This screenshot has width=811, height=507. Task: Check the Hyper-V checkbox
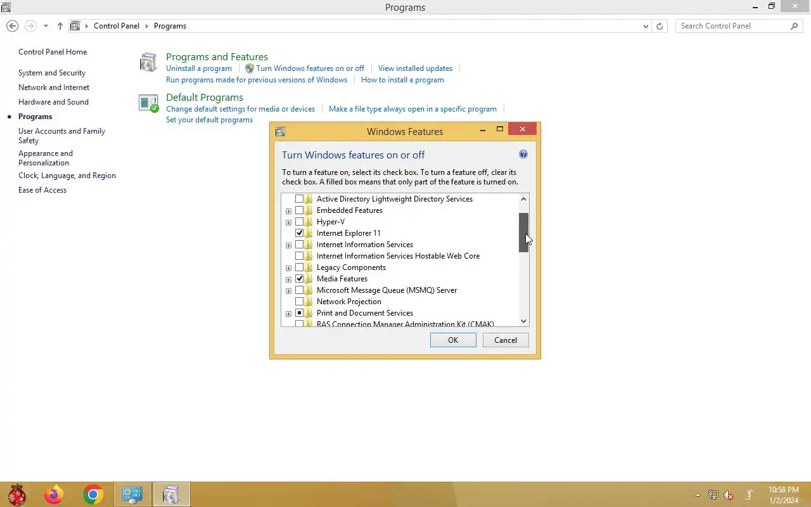point(299,222)
